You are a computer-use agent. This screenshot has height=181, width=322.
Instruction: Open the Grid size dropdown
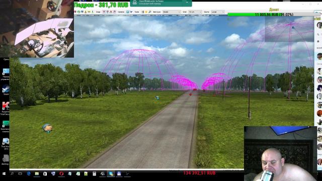pyautogui.click(x=195, y=12)
